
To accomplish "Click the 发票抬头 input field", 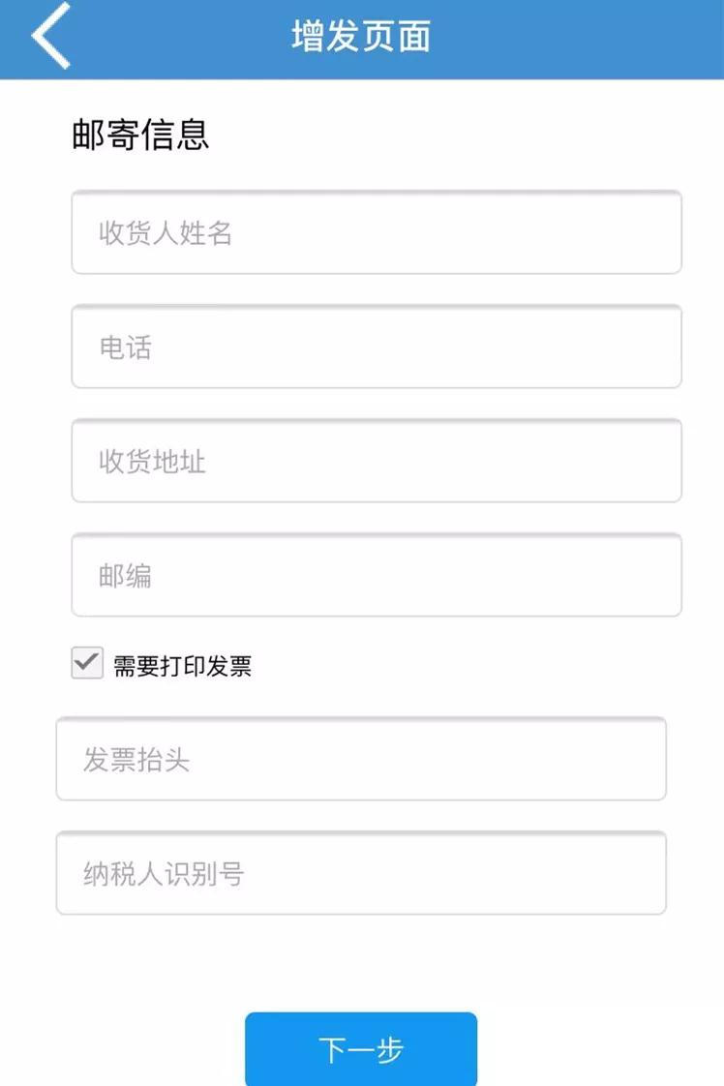I will click(x=361, y=759).
